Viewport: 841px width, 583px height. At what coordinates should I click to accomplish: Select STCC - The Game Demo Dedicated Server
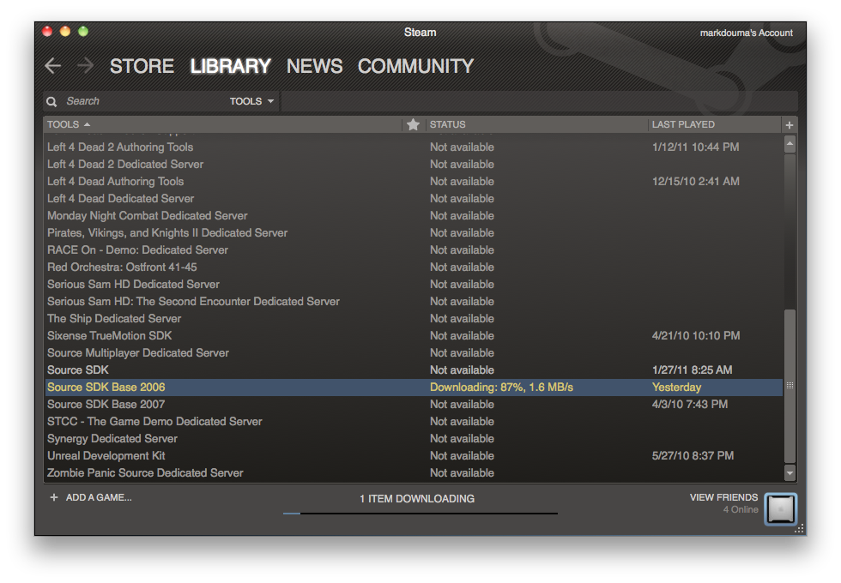click(414, 421)
